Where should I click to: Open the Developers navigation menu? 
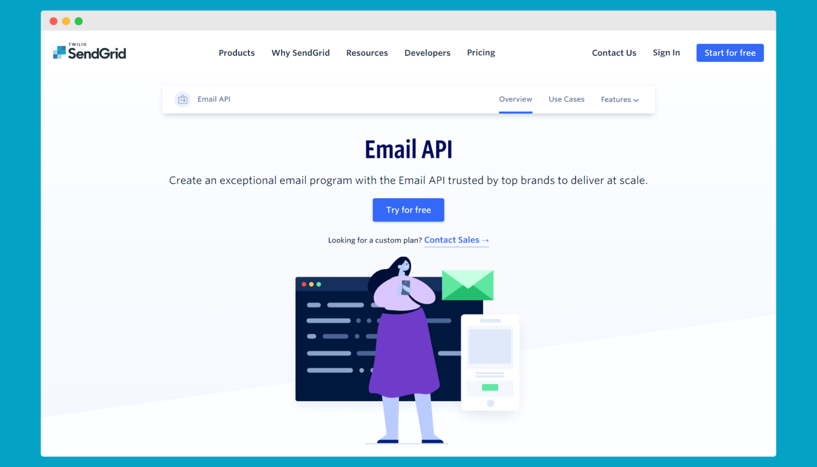(x=428, y=53)
